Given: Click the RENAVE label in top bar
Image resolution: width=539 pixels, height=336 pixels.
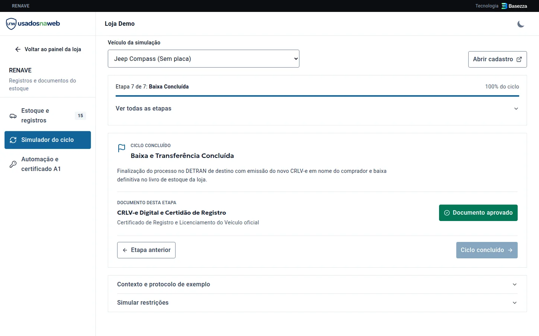Looking at the screenshot, I should 21,6.
